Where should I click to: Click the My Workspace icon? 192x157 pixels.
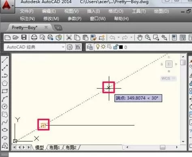pos(78,47)
